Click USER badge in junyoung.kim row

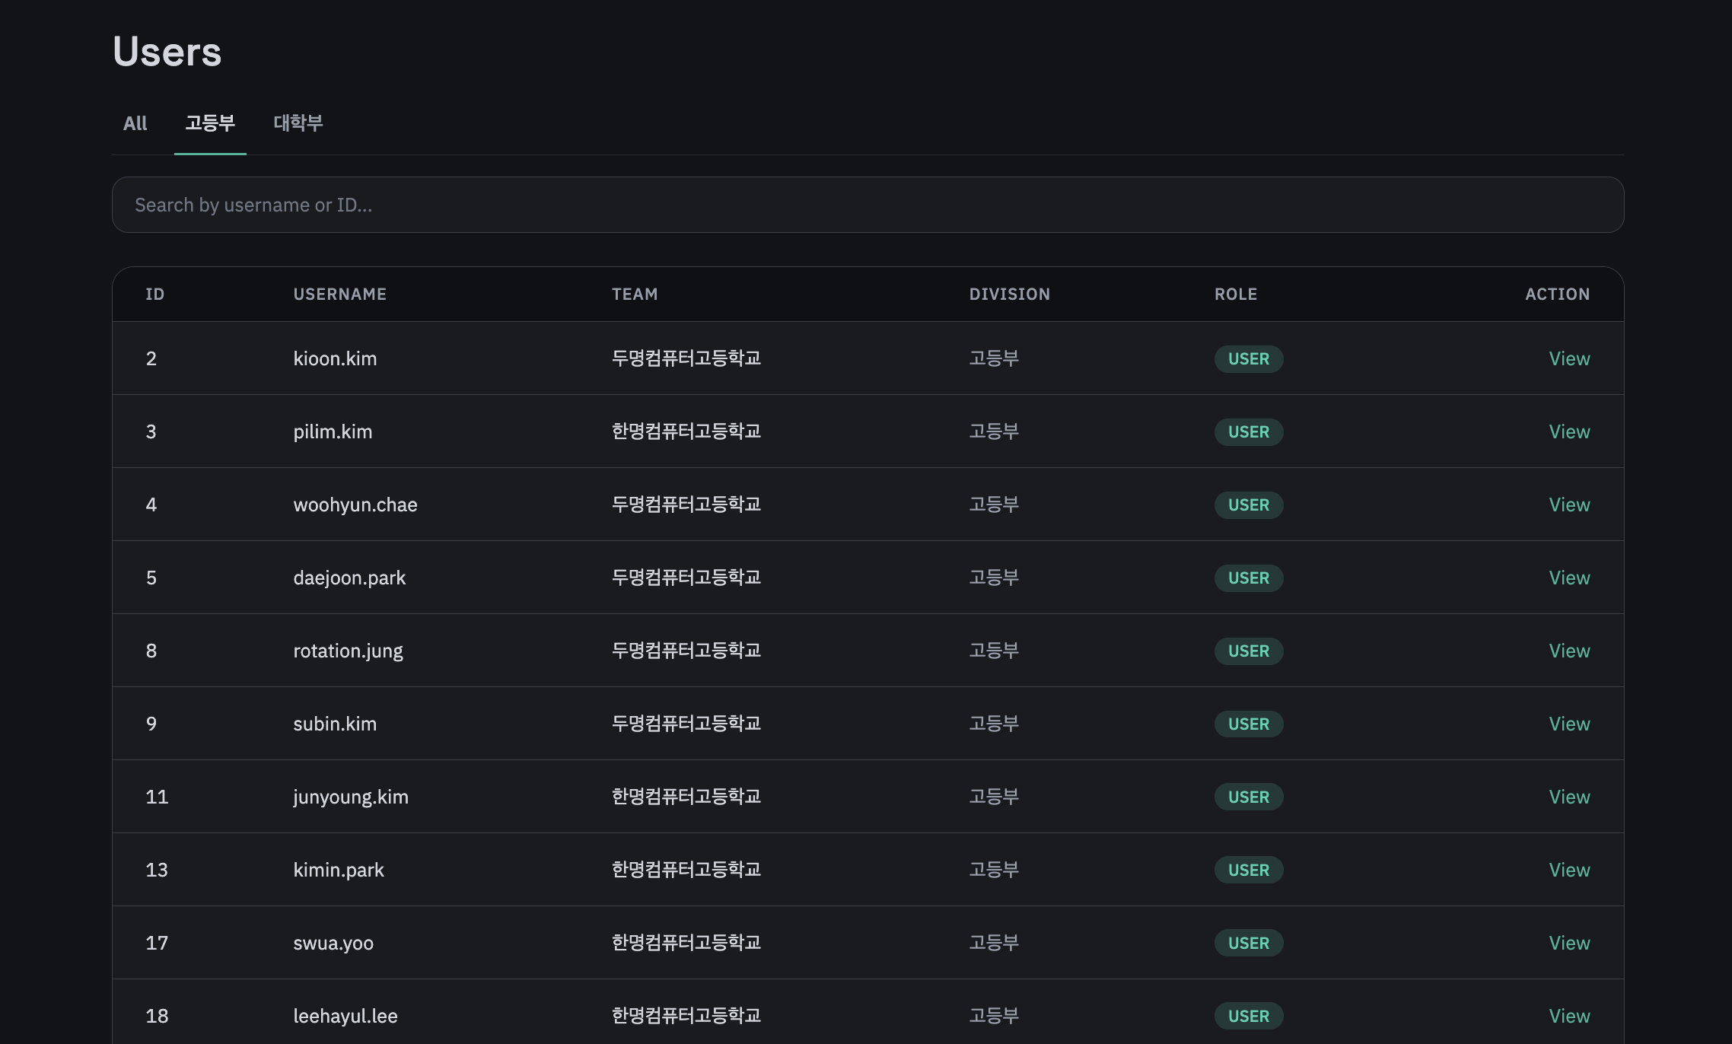coord(1248,797)
